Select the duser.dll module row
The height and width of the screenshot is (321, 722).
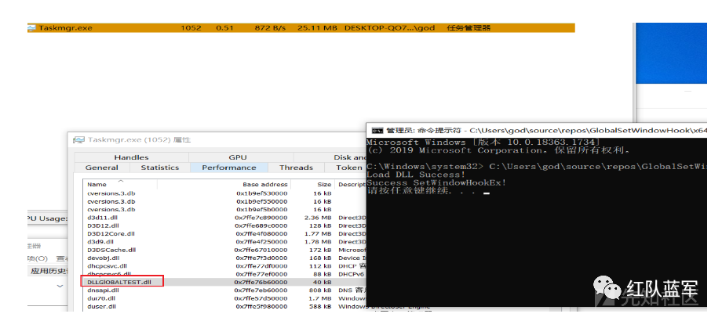pos(224,306)
